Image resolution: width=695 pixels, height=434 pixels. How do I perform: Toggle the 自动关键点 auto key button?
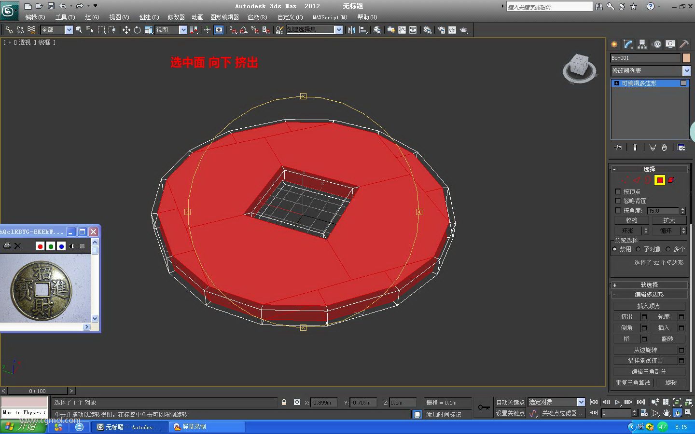click(510, 402)
